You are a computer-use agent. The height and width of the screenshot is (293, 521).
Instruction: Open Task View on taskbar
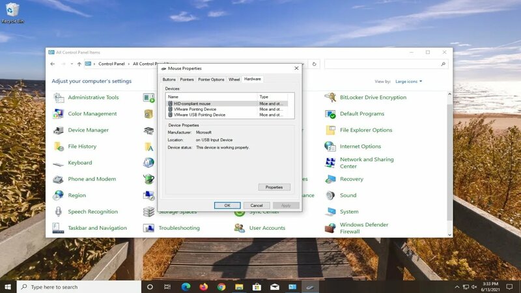point(167,286)
